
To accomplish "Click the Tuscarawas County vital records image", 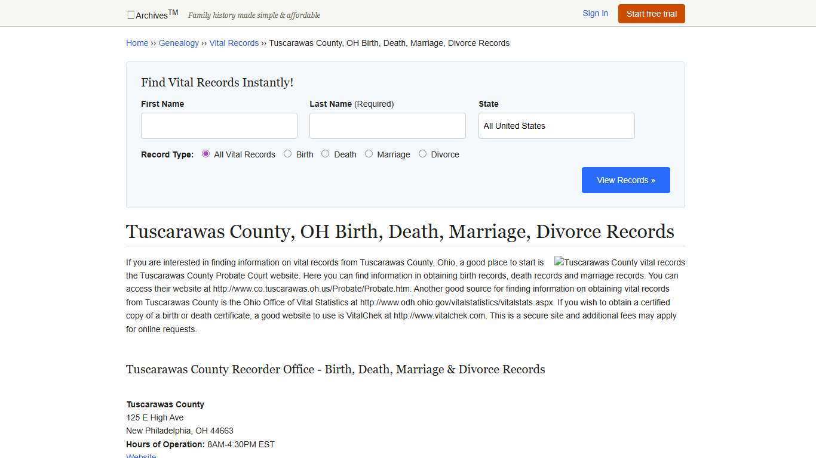I will pos(619,262).
